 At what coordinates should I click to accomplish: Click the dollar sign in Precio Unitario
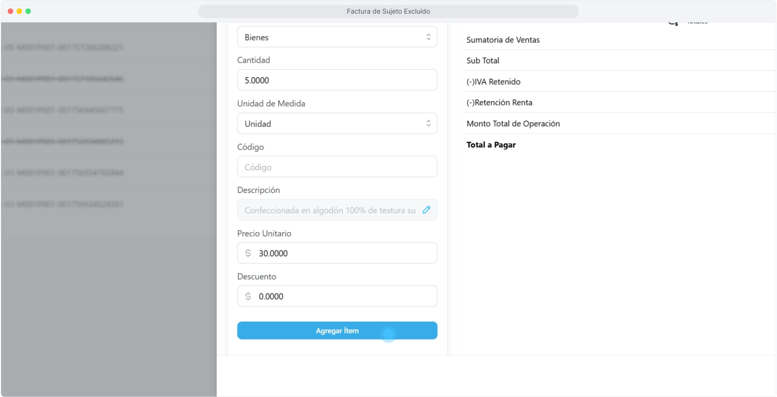click(248, 253)
